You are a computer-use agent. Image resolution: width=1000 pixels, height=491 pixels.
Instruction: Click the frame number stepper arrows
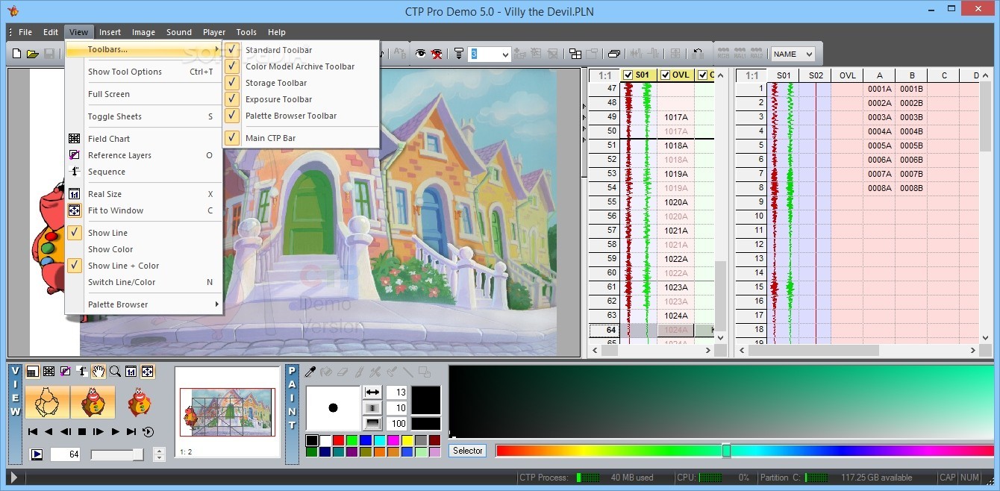coord(159,454)
